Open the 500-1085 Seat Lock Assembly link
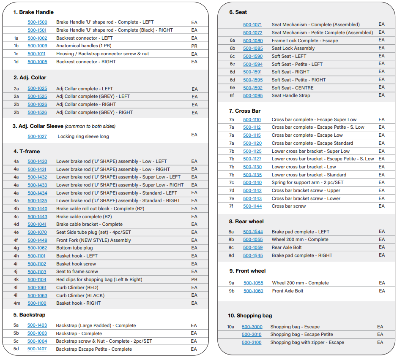397x360 pixels. 252,49
